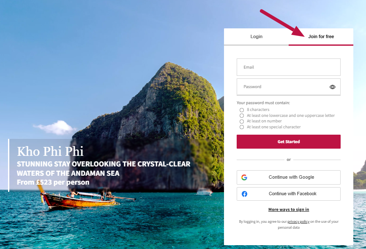The height and width of the screenshot is (249, 366).
Task: Select At least on number circle
Action: [x=242, y=122]
